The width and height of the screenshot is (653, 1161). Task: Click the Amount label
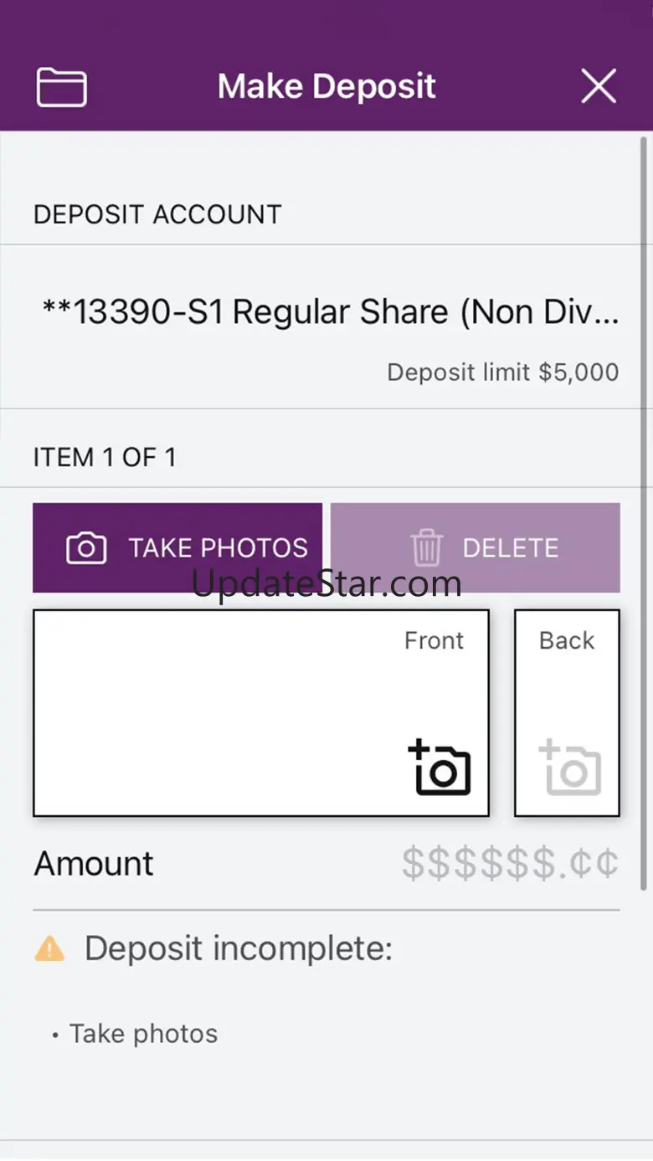(94, 864)
